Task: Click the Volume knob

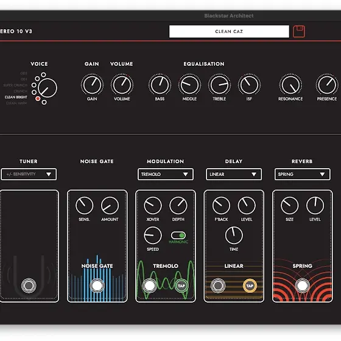Action: point(122,85)
